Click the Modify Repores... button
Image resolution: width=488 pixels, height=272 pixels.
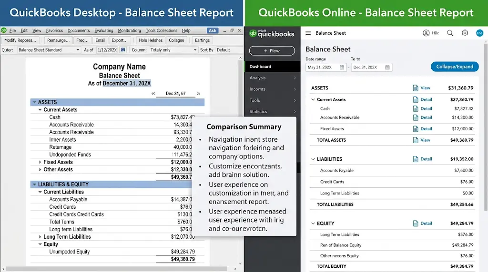point(20,40)
